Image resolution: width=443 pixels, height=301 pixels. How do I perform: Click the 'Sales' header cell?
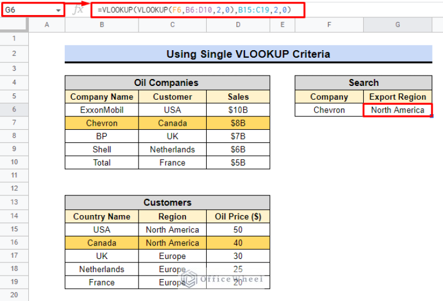click(x=238, y=97)
